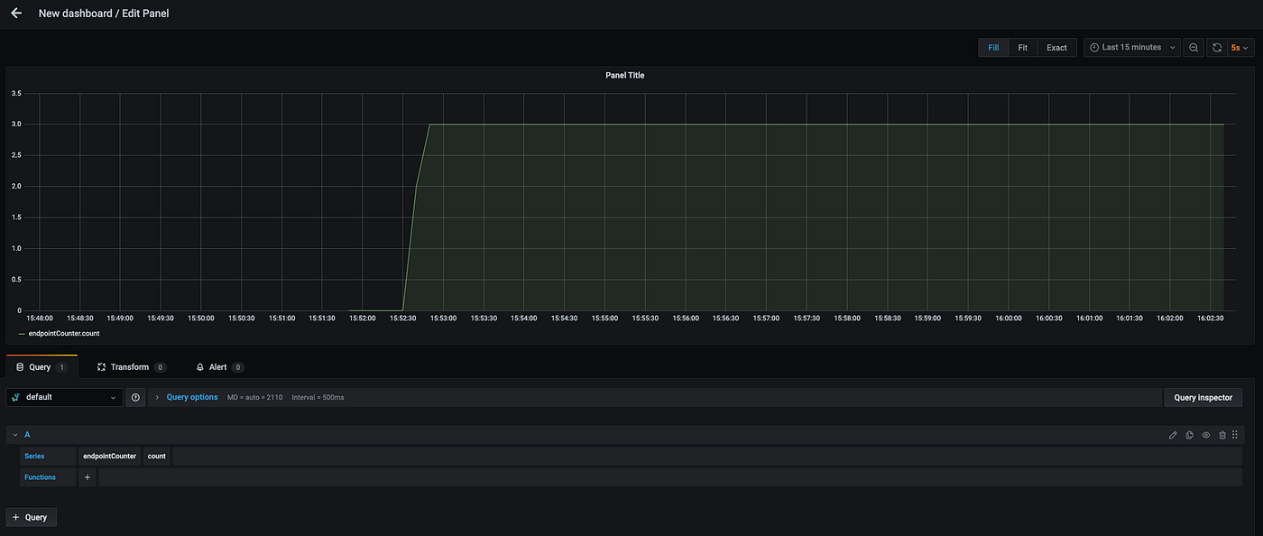The height and width of the screenshot is (536, 1263).
Task: Click 15:53:00 time axis label
Action: coord(444,319)
